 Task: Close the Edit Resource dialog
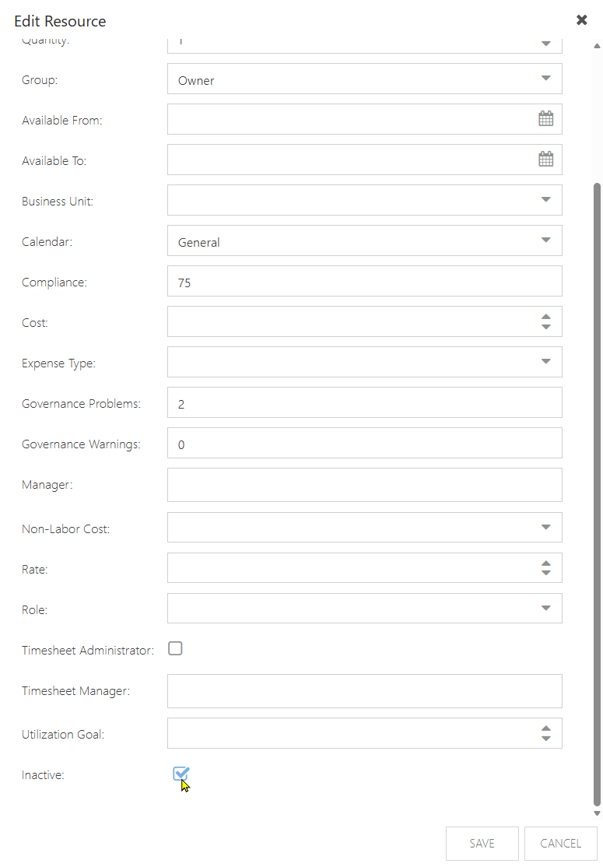[x=581, y=20]
